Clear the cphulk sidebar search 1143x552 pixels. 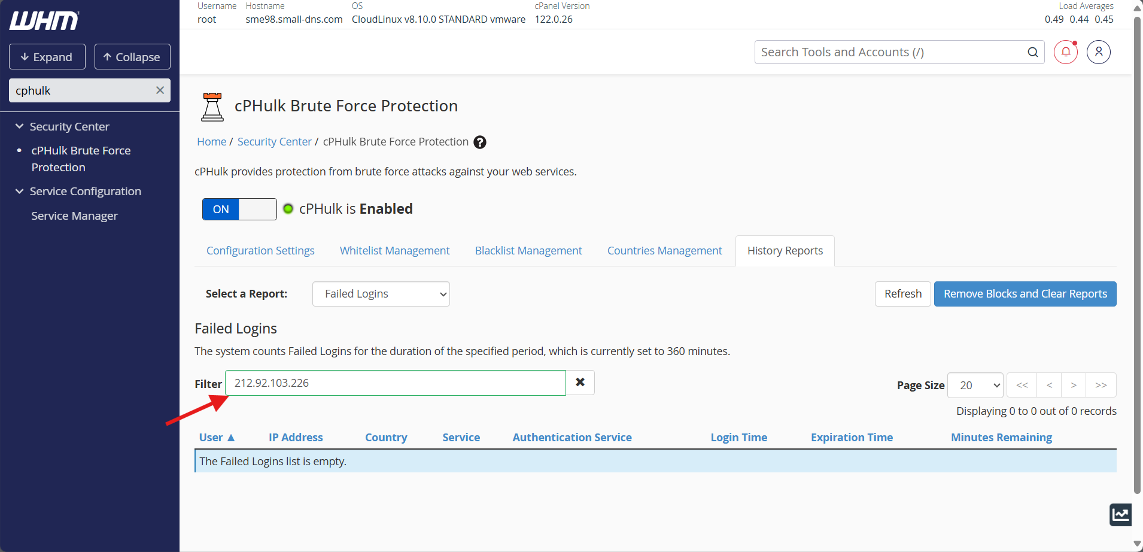[x=160, y=90]
